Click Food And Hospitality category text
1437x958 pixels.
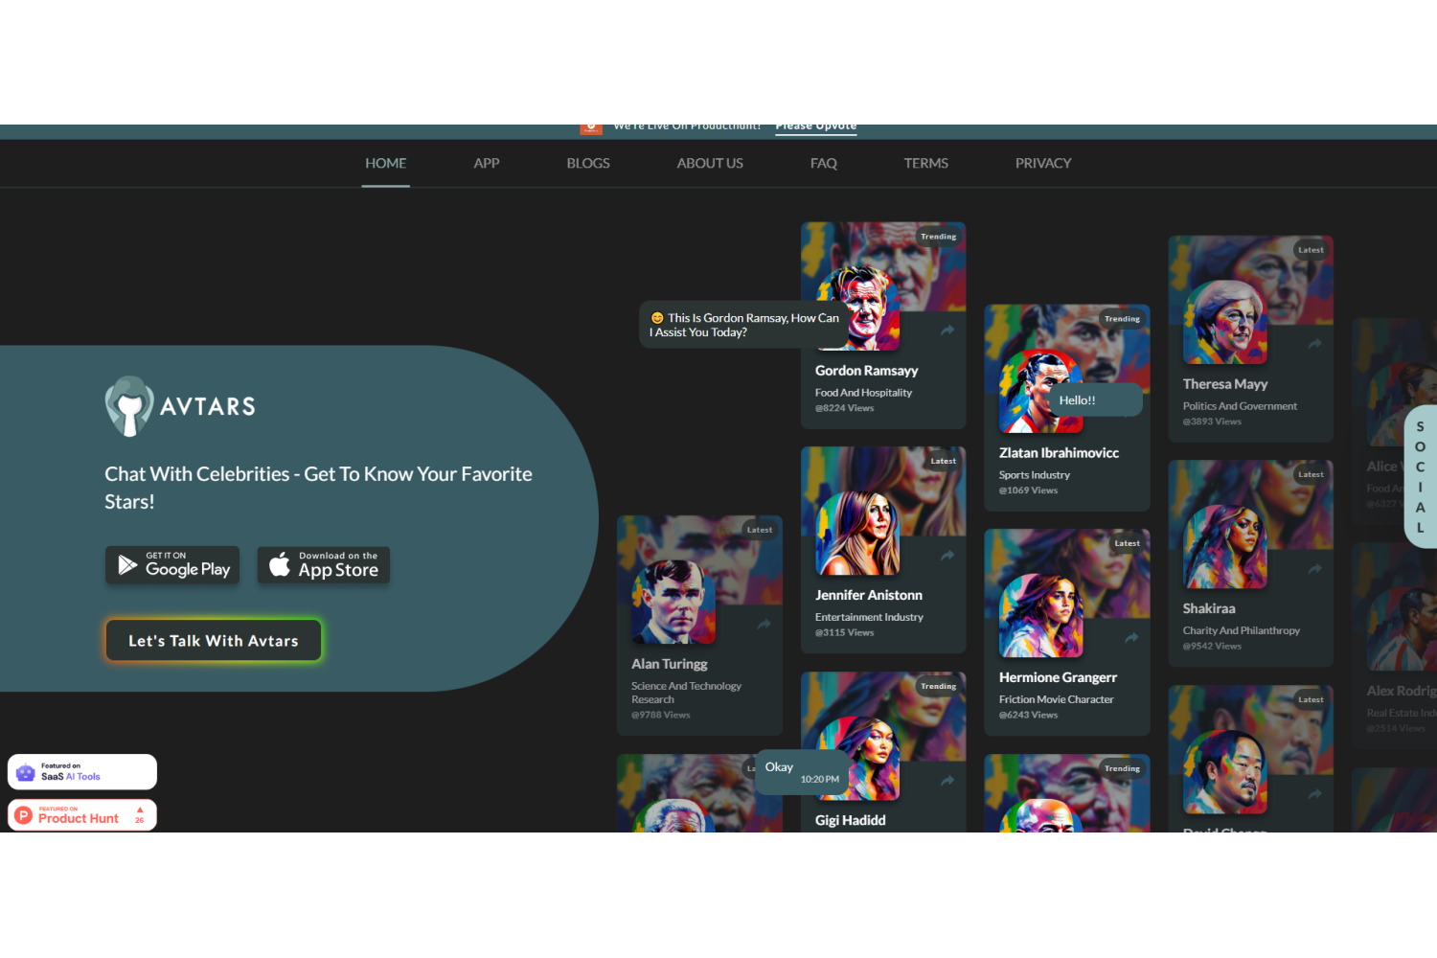click(863, 393)
